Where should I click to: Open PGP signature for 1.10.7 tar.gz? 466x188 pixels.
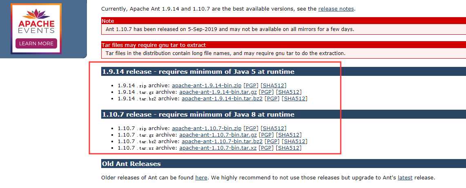coord(266,135)
